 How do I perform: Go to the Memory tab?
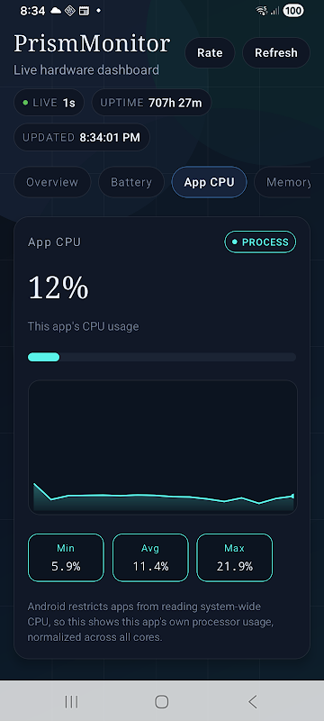point(284,182)
